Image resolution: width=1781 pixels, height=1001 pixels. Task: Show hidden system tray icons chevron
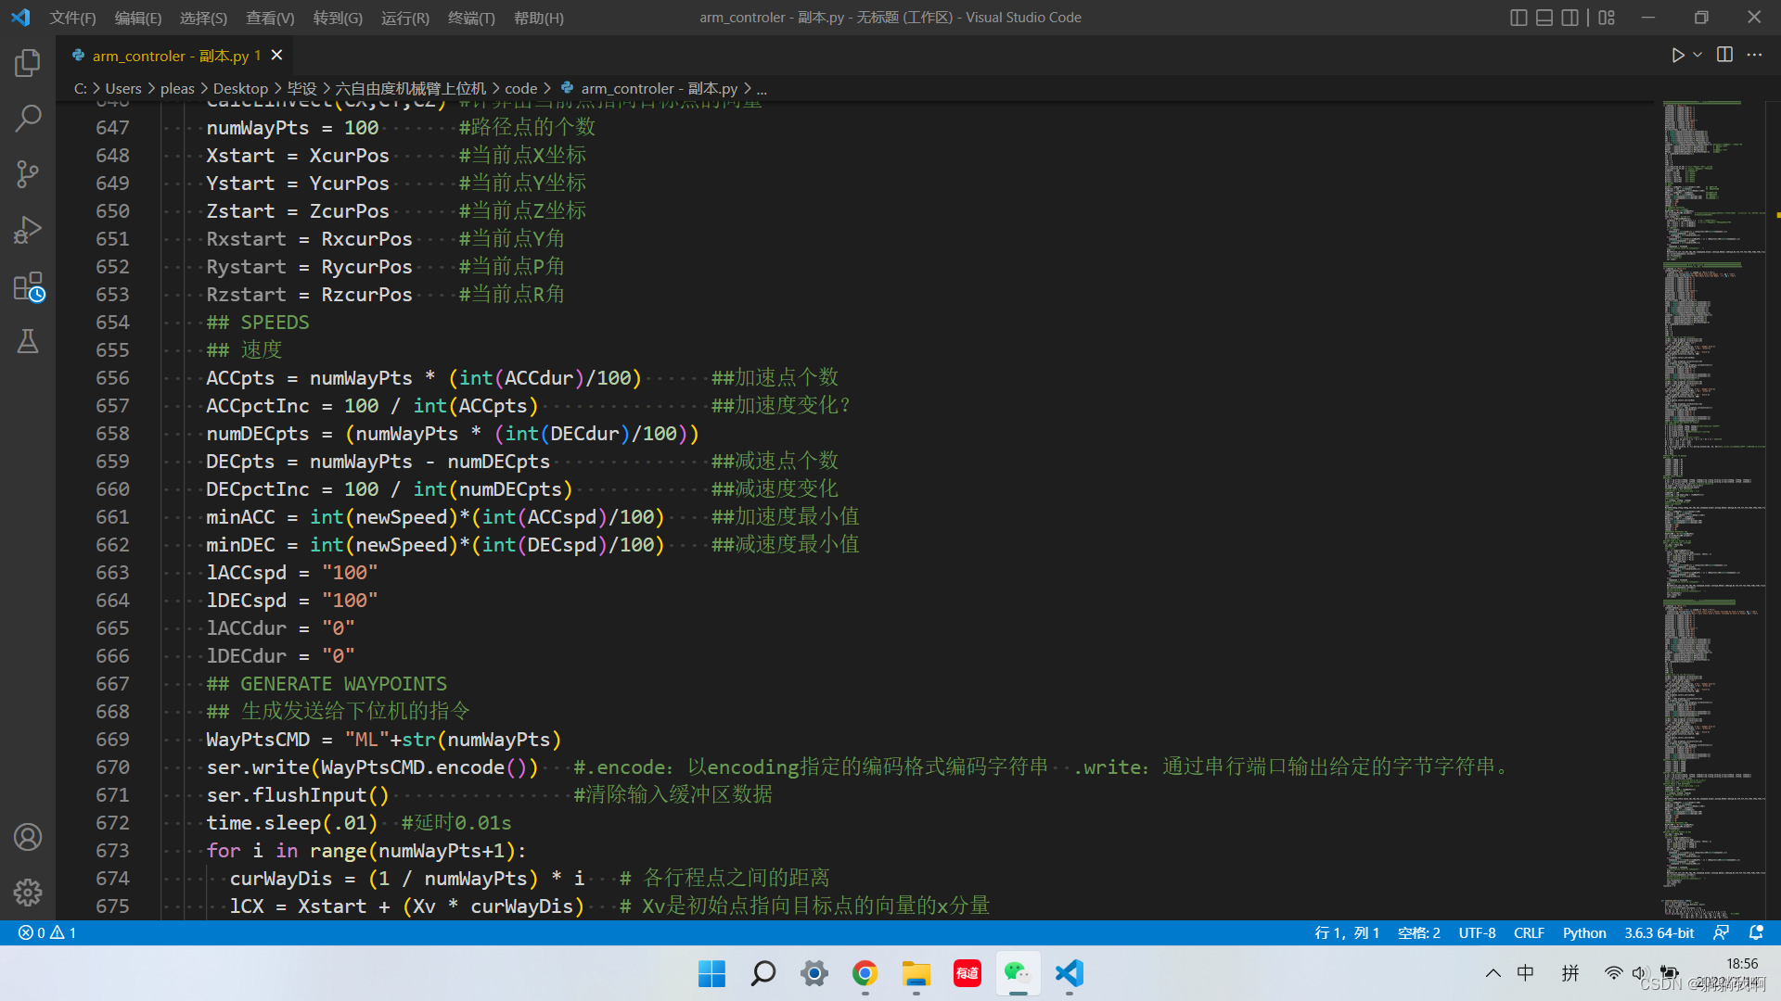pyautogui.click(x=1493, y=973)
